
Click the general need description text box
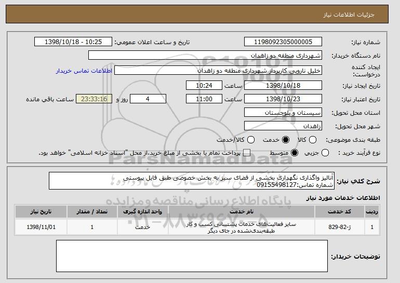click(x=192, y=181)
